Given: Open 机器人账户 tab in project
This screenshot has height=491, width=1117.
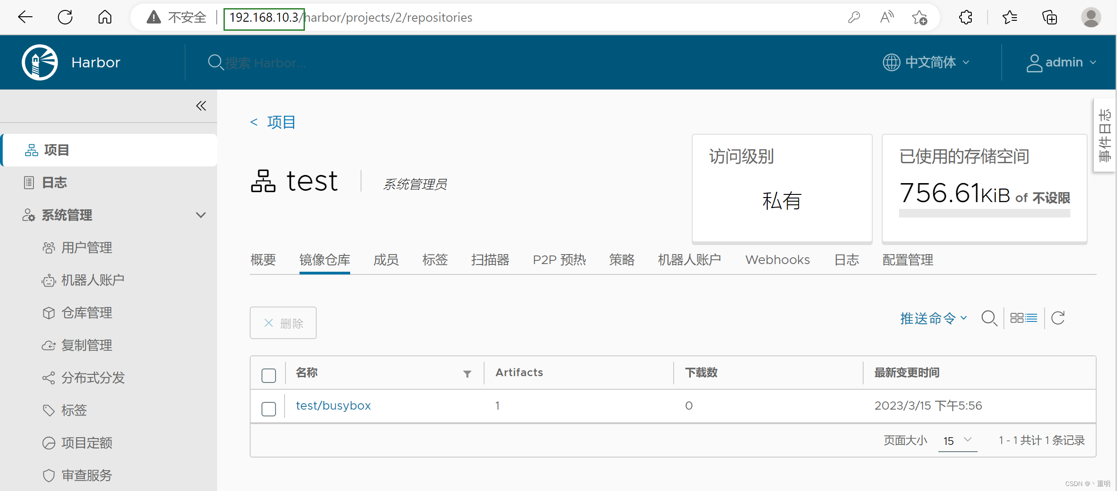Looking at the screenshot, I should 689,260.
